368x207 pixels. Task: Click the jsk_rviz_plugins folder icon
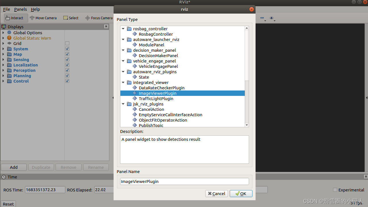tap(129, 104)
